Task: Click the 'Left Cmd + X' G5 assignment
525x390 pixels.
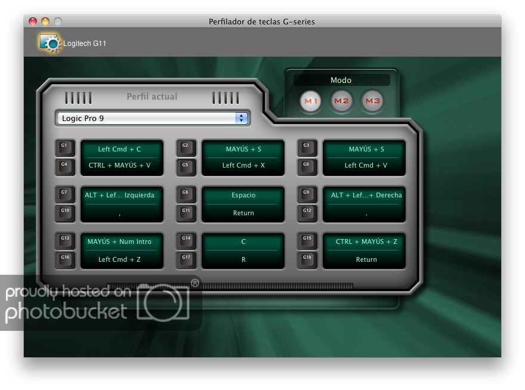Action: pos(243,166)
